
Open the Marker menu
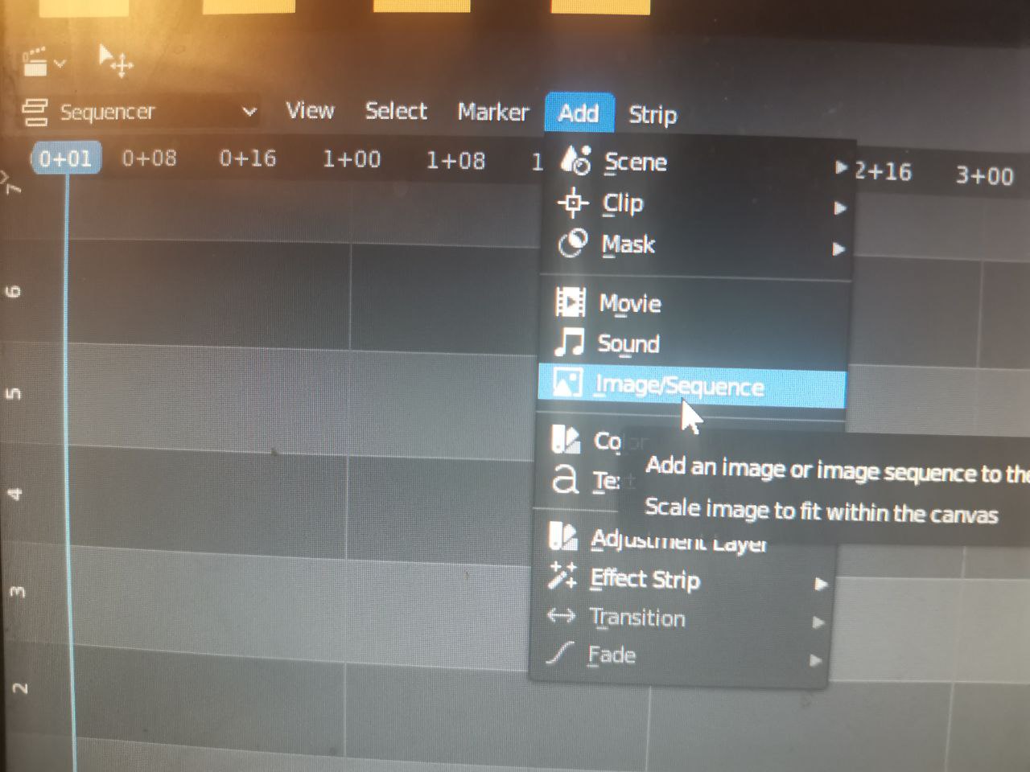(493, 112)
